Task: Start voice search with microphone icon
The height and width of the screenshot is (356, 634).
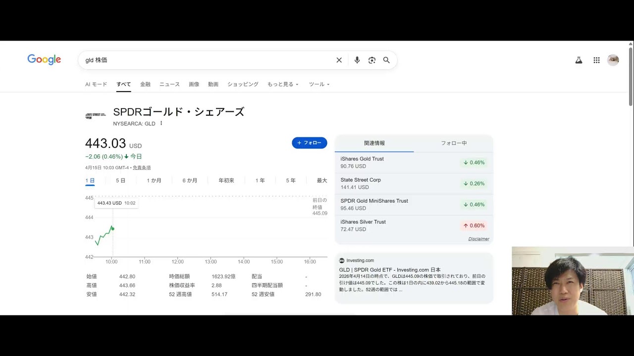Action: pyautogui.click(x=357, y=60)
